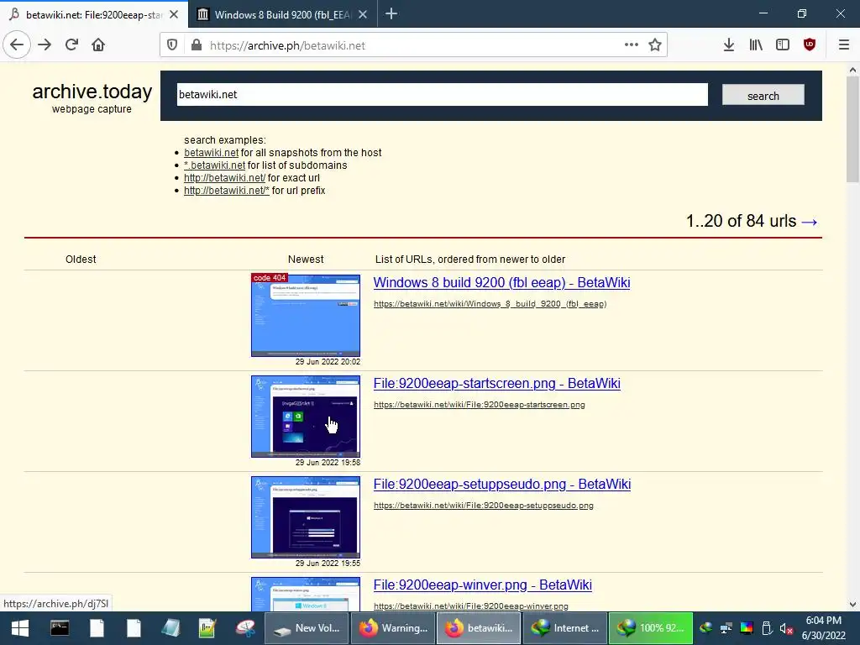860x645 pixels.
Task: Switch to Warning... Firefox taskbar window
Action: 393,628
